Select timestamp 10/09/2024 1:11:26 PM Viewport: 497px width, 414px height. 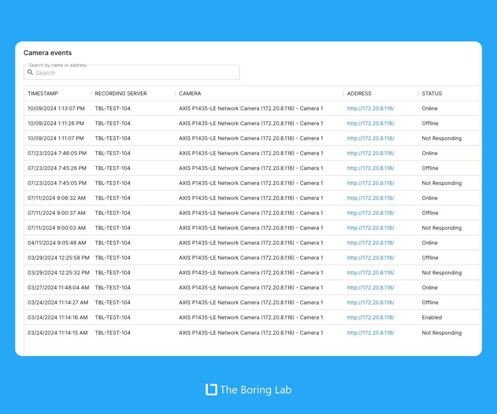(56, 123)
